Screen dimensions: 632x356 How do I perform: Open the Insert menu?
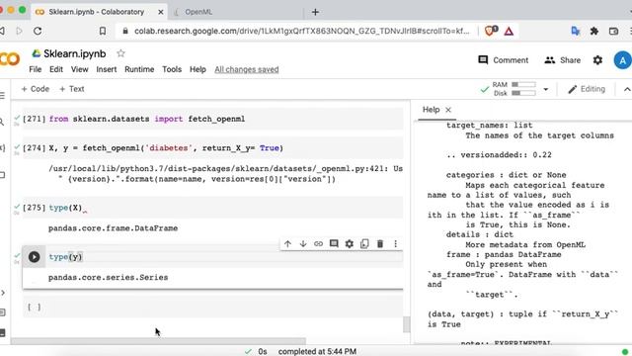coord(107,69)
